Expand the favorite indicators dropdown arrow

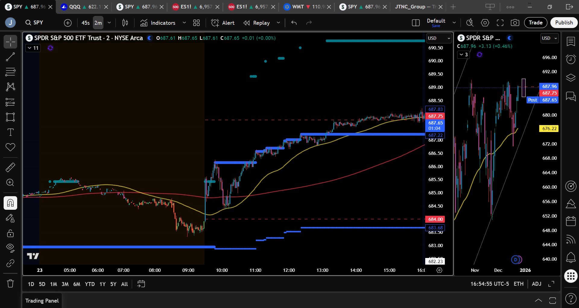(184, 23)
